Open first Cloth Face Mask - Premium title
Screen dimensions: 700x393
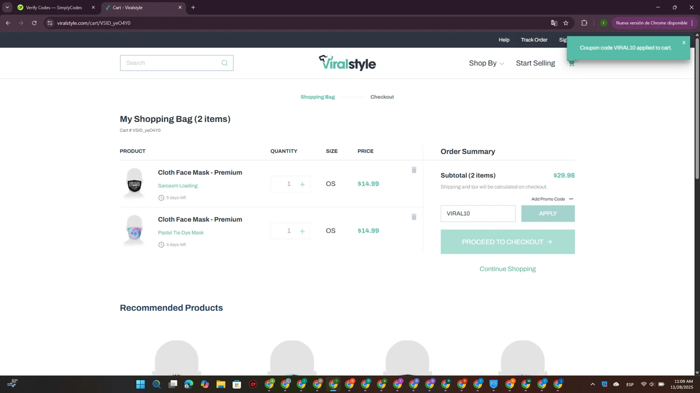[x=200, y=173]
